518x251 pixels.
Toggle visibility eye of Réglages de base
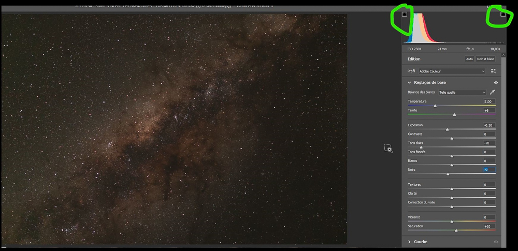tap(496, 83)
